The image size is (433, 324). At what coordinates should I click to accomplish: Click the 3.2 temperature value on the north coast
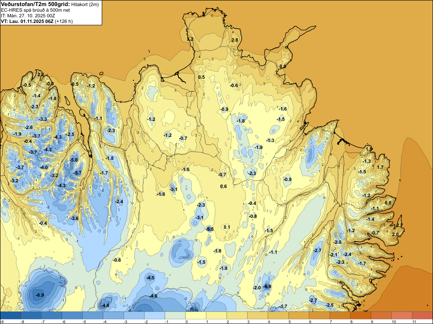[x=190, y=39]
